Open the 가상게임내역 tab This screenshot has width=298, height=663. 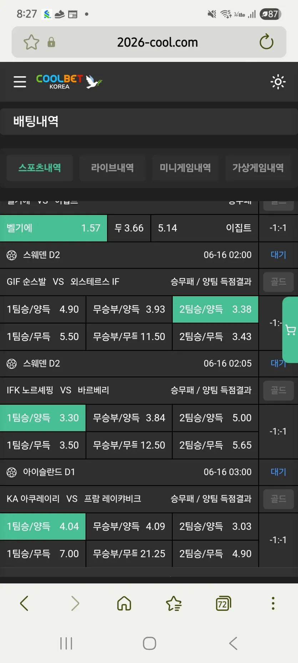(x=258, y=168)
